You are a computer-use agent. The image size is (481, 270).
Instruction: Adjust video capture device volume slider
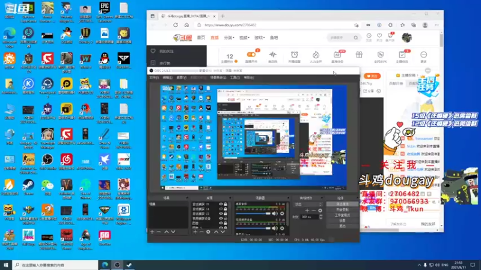pyautogui.click(x=253, y=228)
